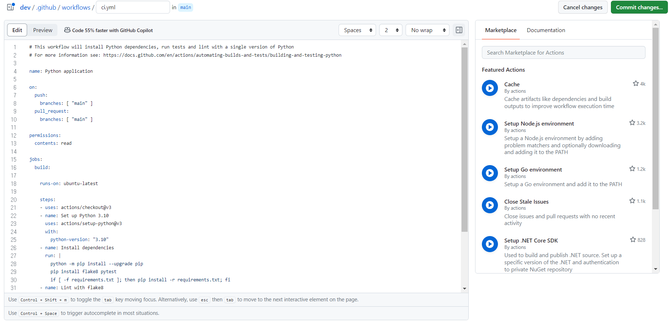This screenshot has height=322, width=669.
Task: Click the Setup Node.js environment action icon
Action: point(490,127)
